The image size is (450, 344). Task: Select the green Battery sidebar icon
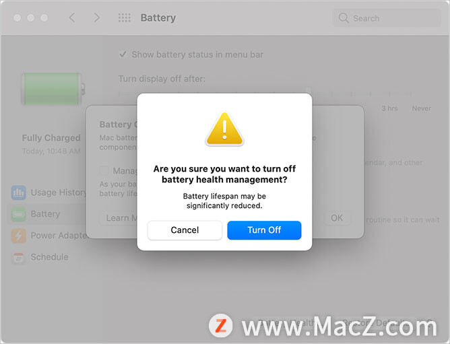19,214
